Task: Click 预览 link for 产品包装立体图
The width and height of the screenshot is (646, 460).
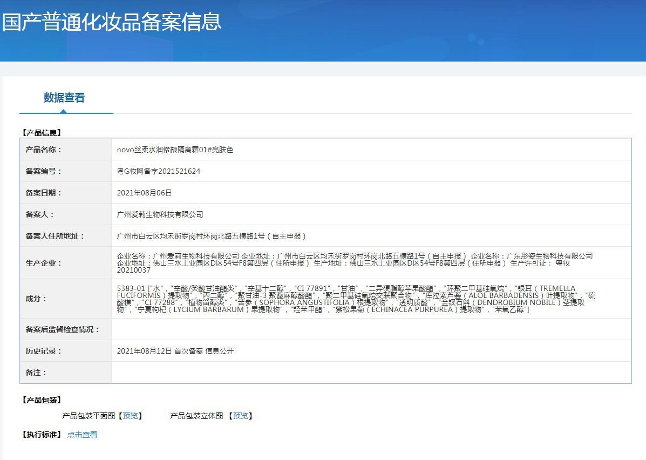Action: (x=240, y=416)
